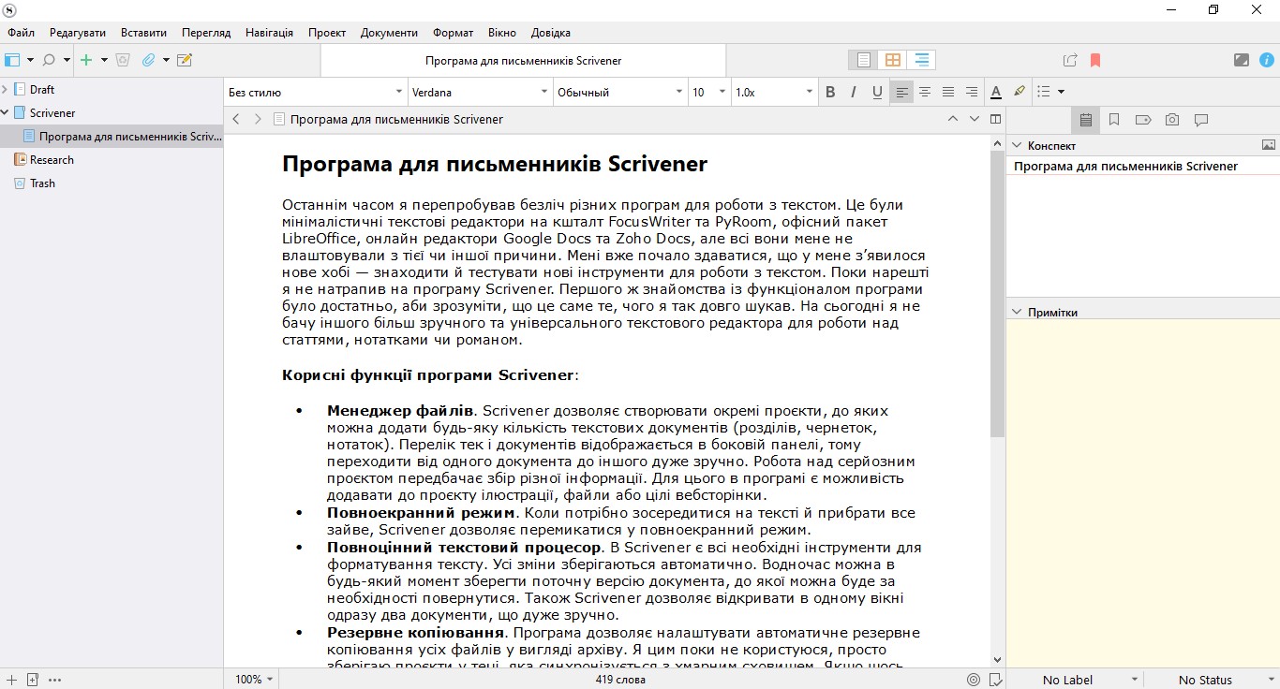
Task: Open Quick Reference notepad icon
Action: click(x=185, y=60)
